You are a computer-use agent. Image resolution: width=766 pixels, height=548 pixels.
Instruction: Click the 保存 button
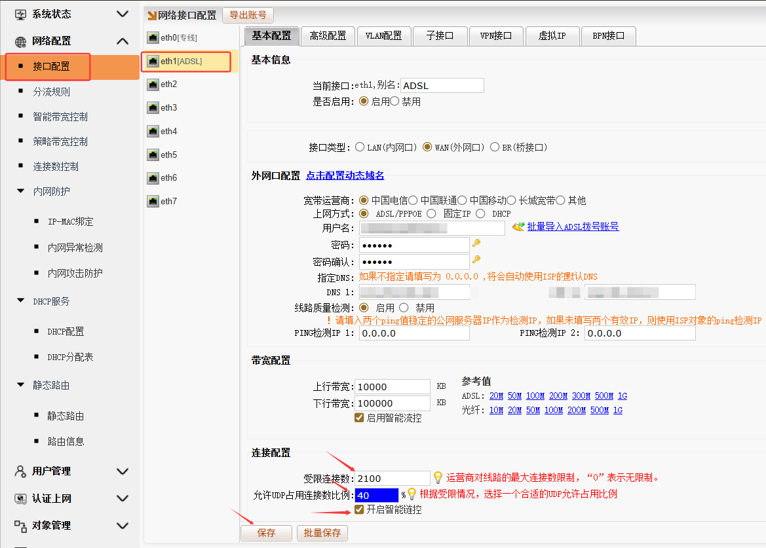(266, 533)
